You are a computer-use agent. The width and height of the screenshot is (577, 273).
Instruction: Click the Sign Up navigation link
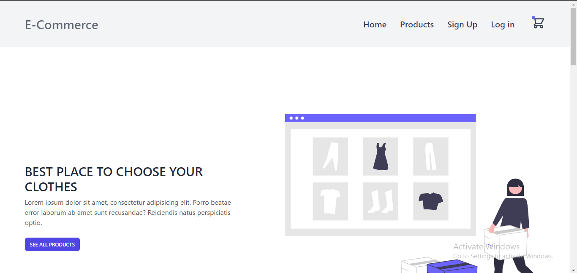[462, 24]
